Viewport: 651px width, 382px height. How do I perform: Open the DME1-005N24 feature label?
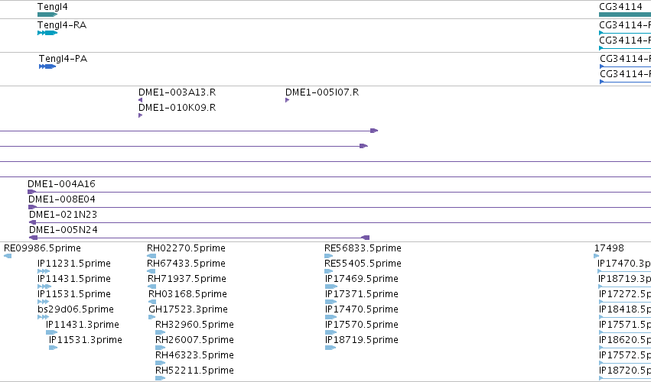pos(63,230)
